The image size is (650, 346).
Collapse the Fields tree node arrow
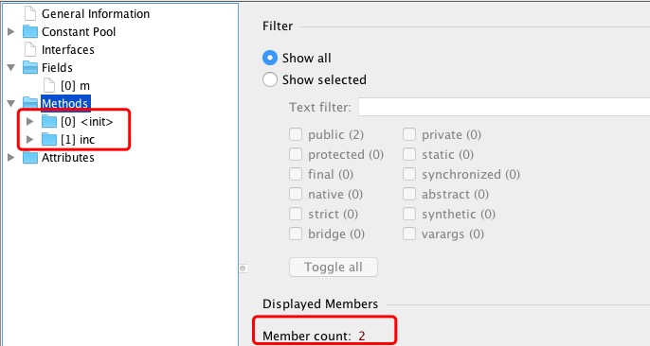(11, 68)
